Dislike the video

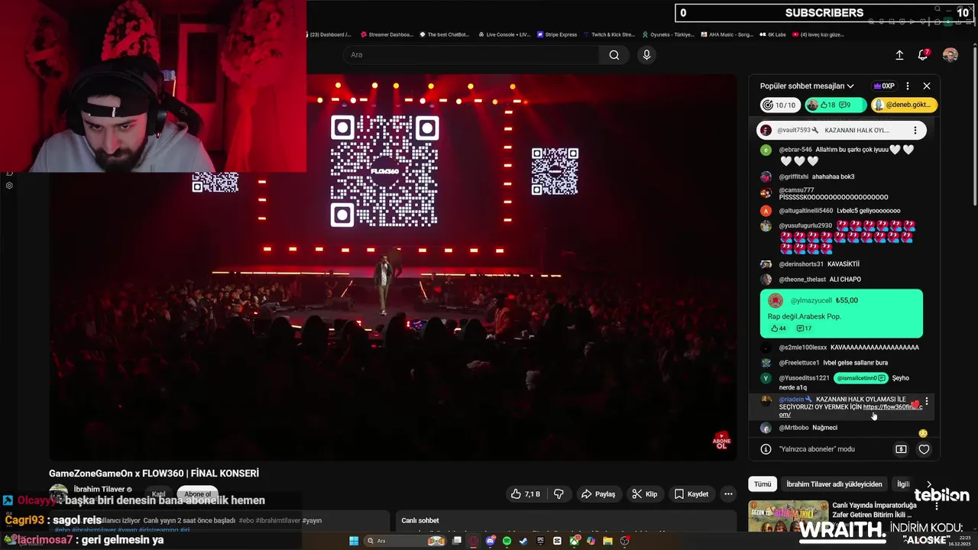tap(559, 494)
